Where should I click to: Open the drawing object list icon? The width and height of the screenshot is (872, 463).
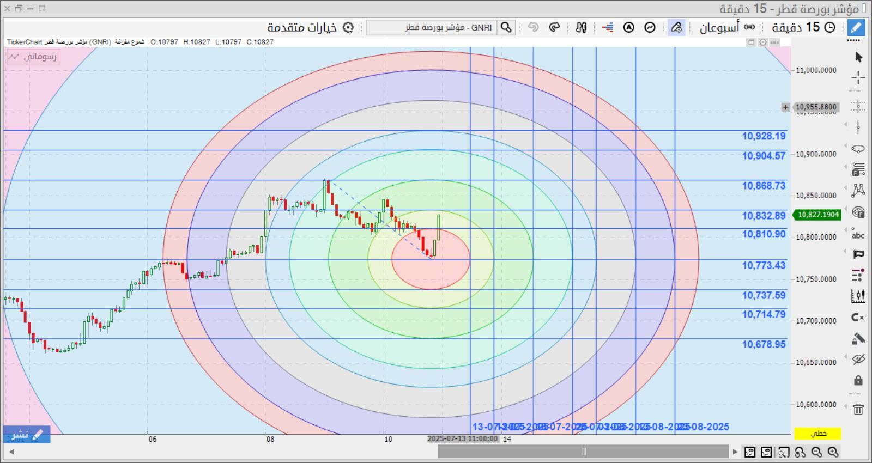[858, 275]
